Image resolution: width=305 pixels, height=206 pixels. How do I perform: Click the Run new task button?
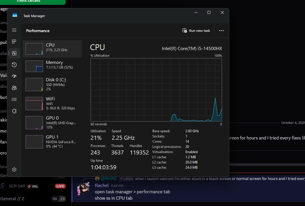click(196, 31)
